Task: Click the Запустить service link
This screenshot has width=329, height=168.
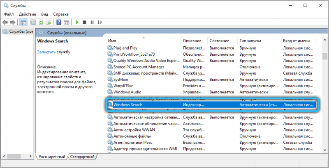Action: point(46,52)
